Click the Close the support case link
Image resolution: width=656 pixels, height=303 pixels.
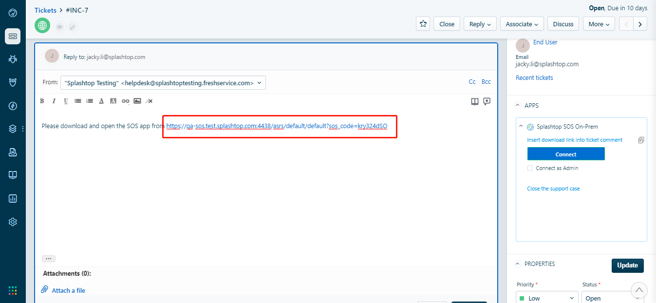pos(553,189)
